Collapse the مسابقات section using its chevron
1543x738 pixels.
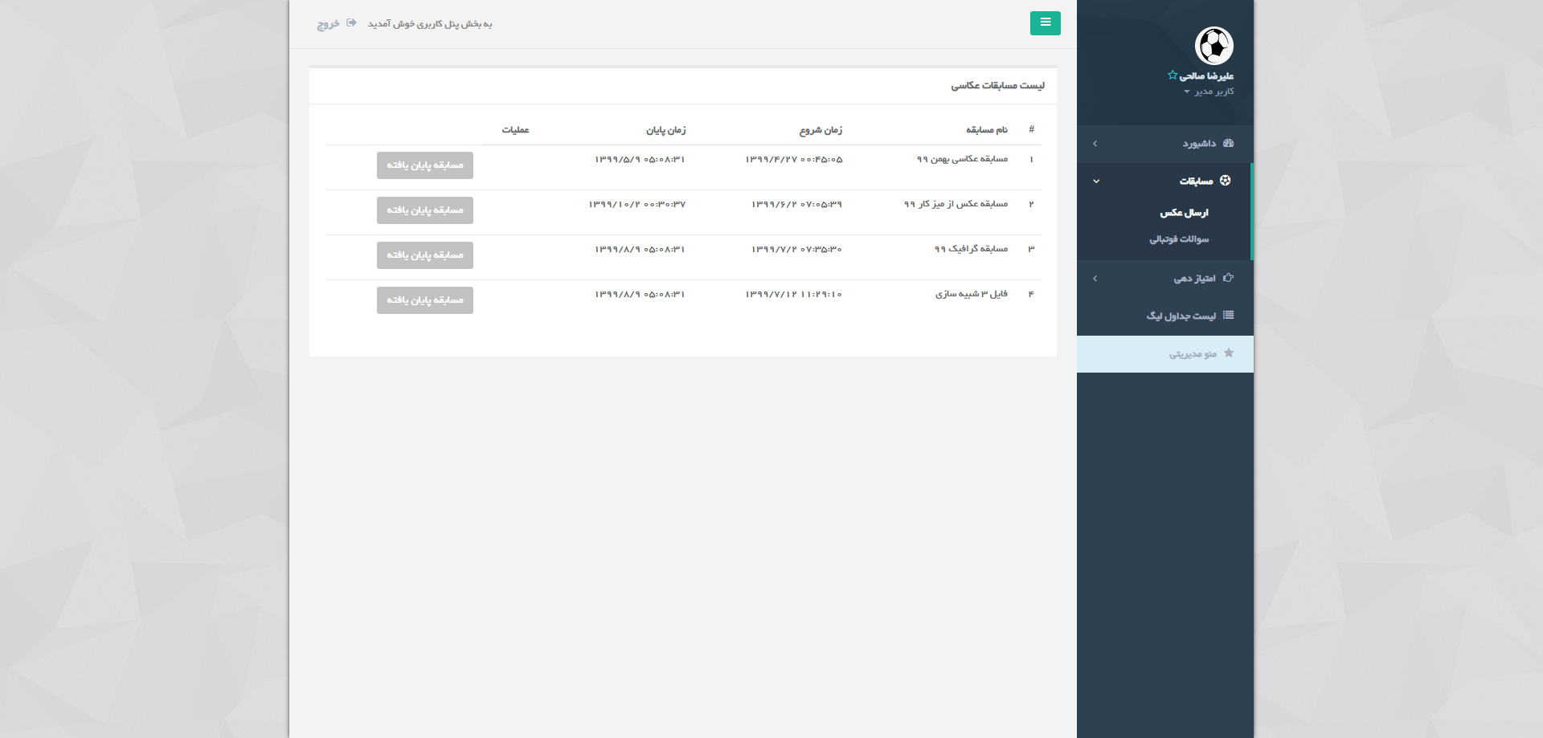(x=1095, y=181)
